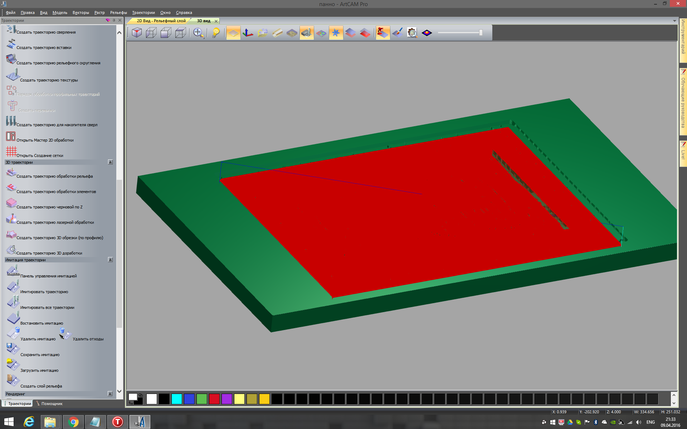The width and height of the screenshot is (687, 429).
Task: Select the cyan color swatch
Action: [x=177, y=399]
